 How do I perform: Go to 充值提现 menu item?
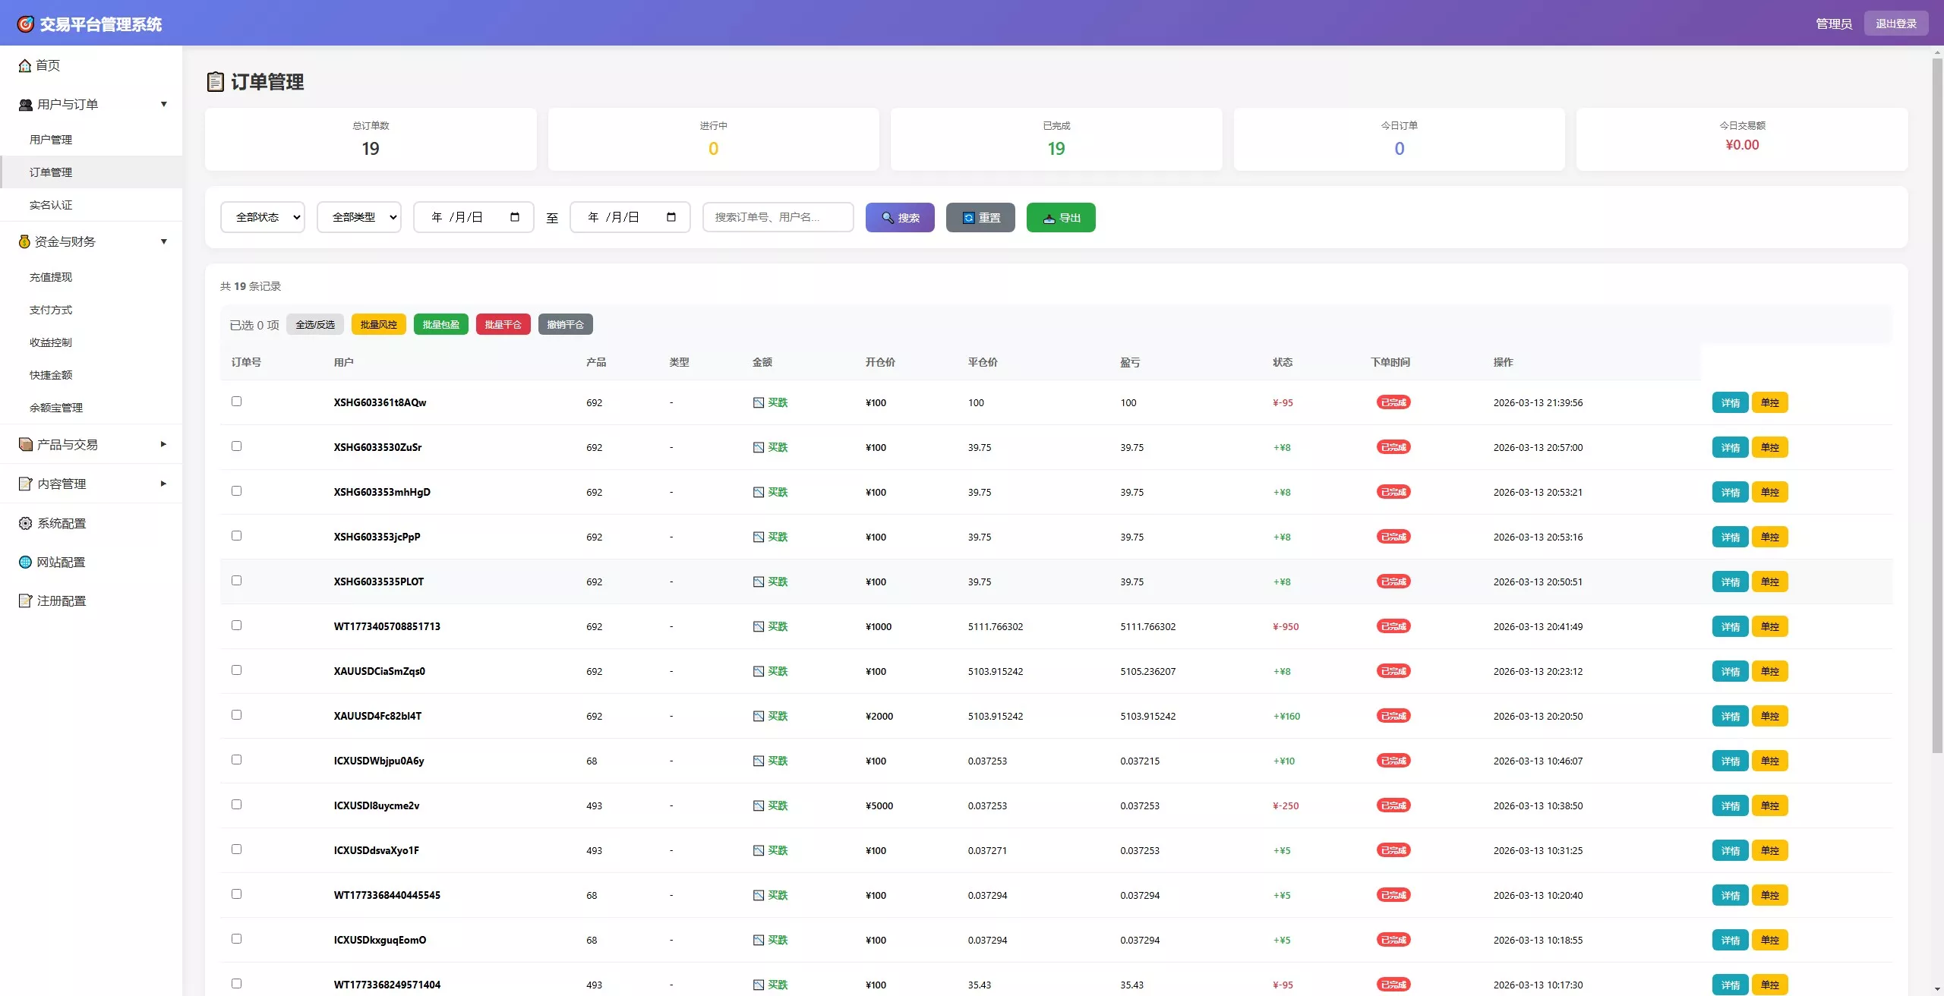pyautogui.click(x=51, y=277)
